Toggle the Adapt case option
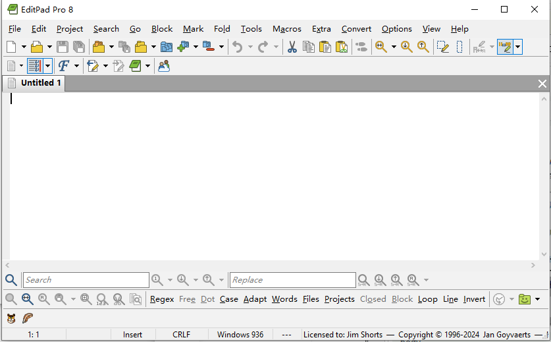Viewport: 551px width, 342px height. tap(255, 299)
